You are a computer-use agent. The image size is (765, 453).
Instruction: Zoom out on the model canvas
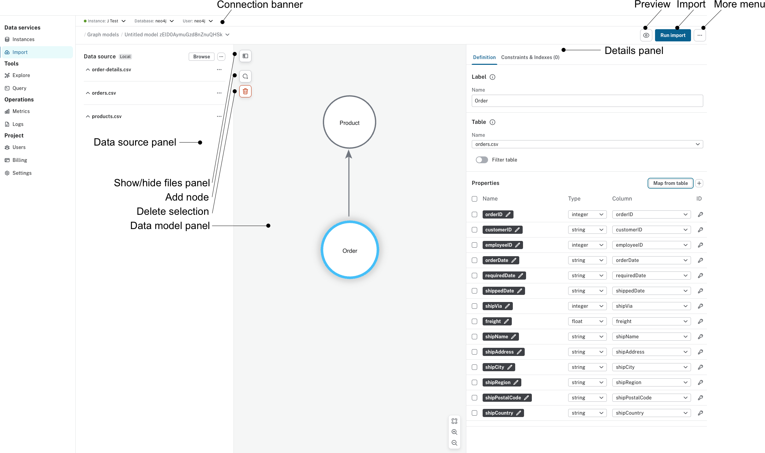[x=454, y=443]
